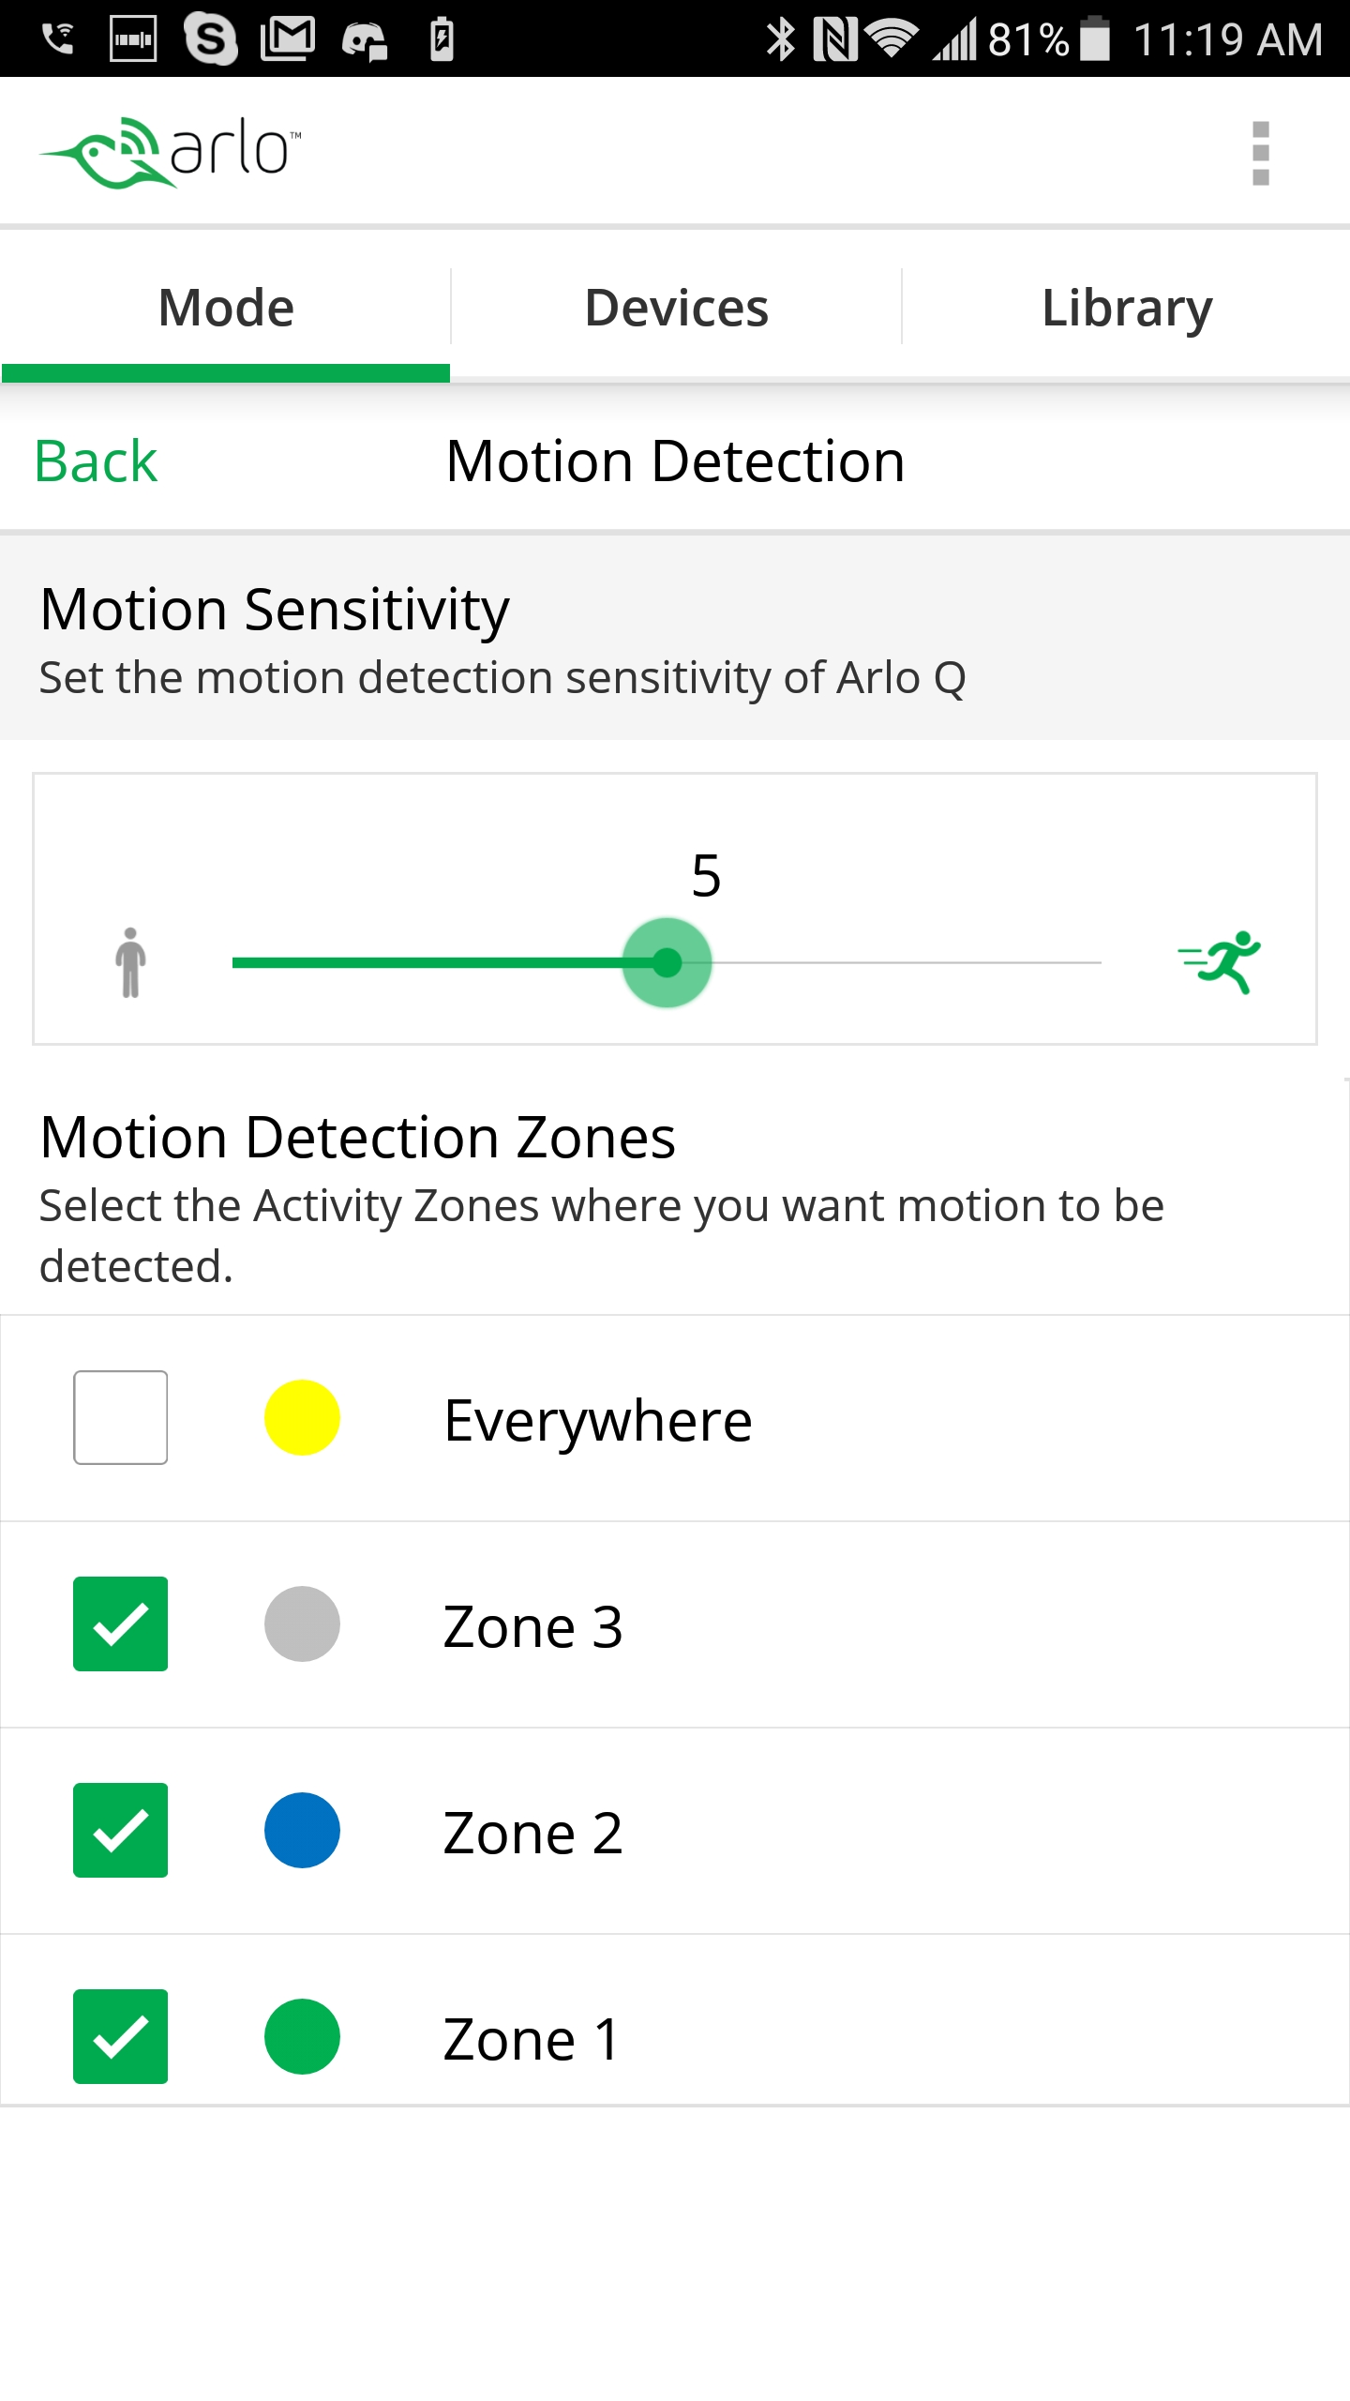Tap the standing person low-sensitivity icon
Image resolution: width=1350 pixels, height=2401 pixels.
pyautogui.click(x=130, y=962)
